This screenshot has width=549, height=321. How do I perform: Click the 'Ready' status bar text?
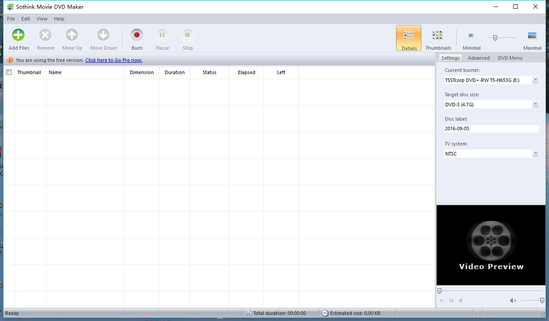tap(12, 313)
